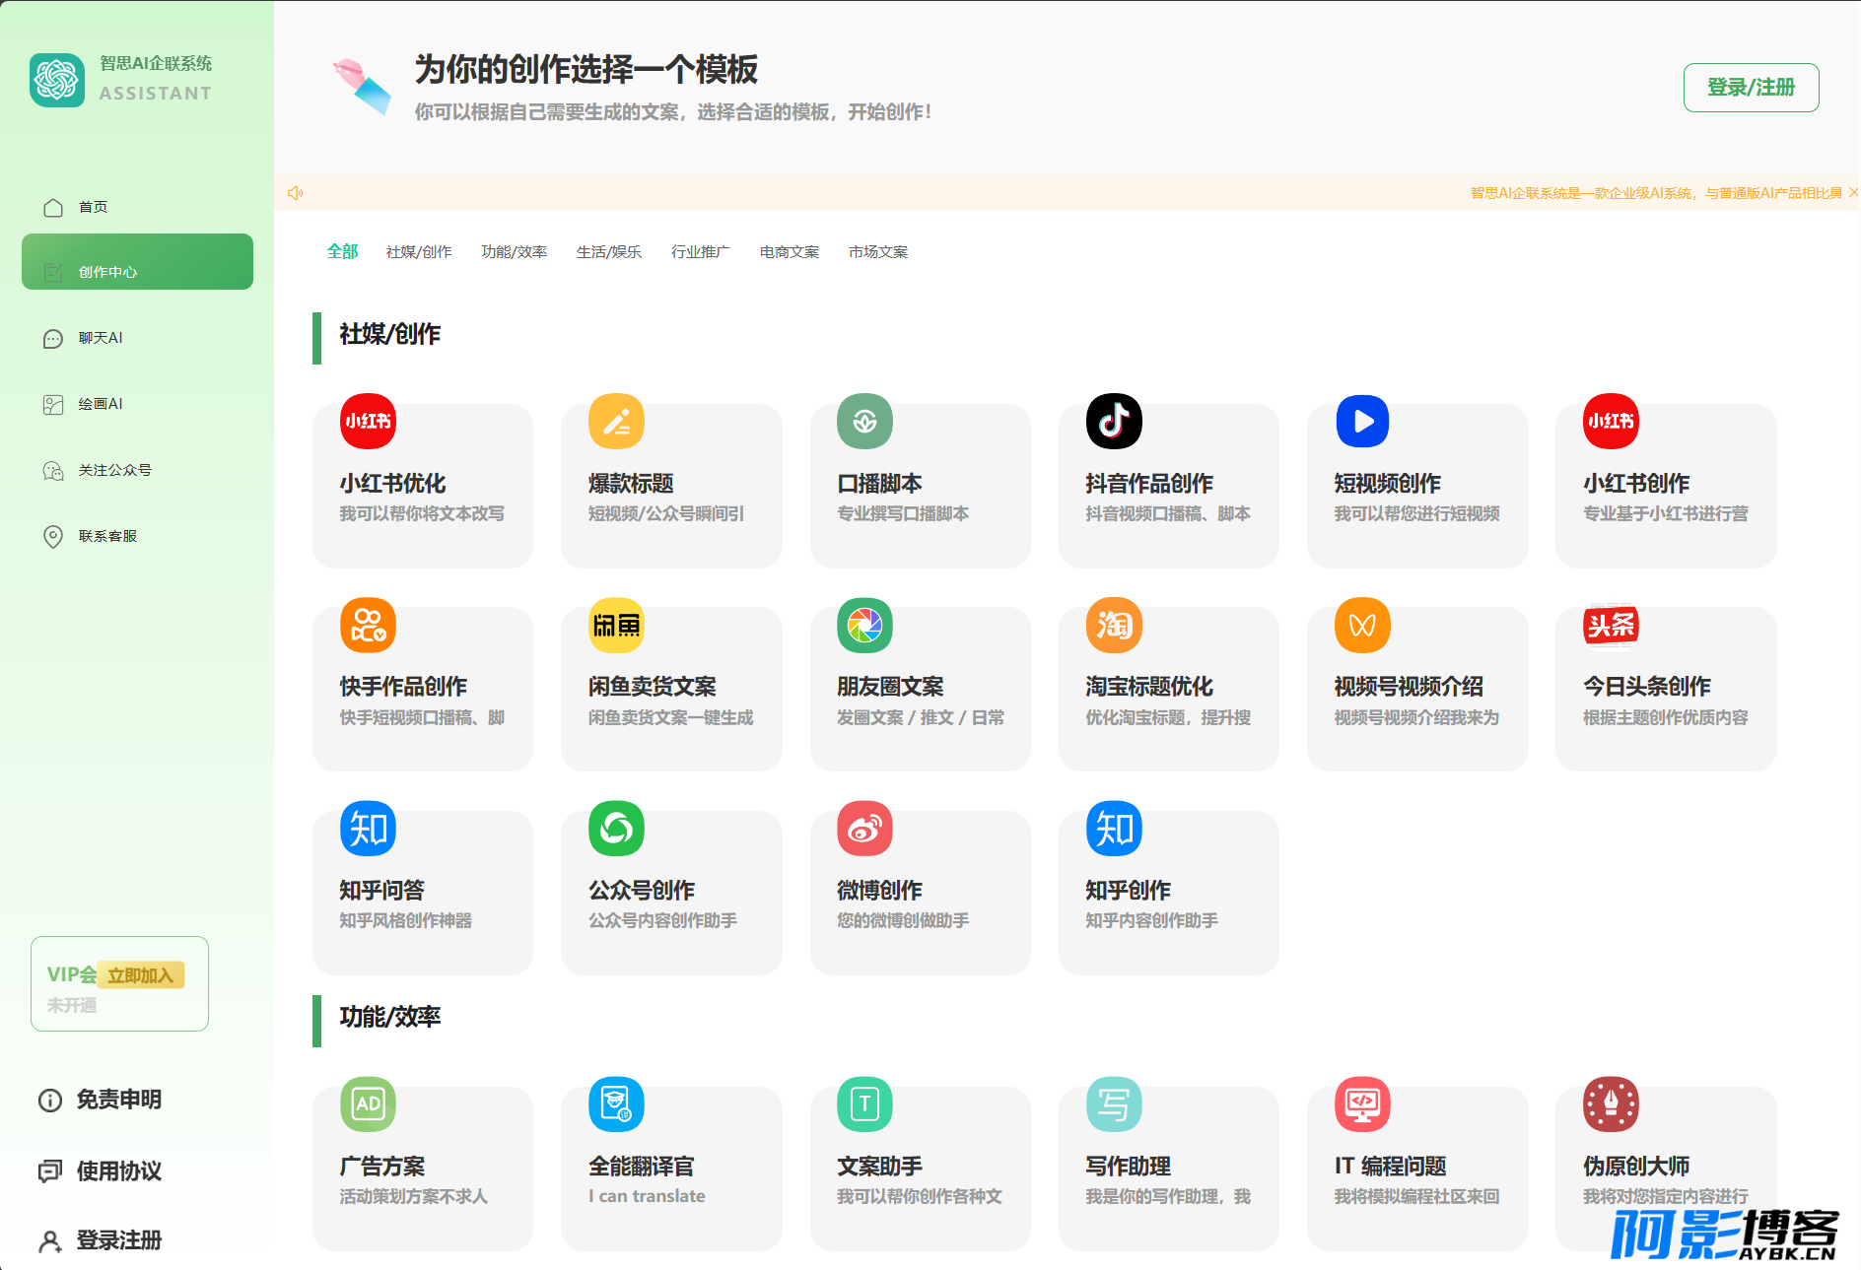Click the announcement speaker icon
The width and height of the screenshot is (1861, 1270).
(295, 193)
